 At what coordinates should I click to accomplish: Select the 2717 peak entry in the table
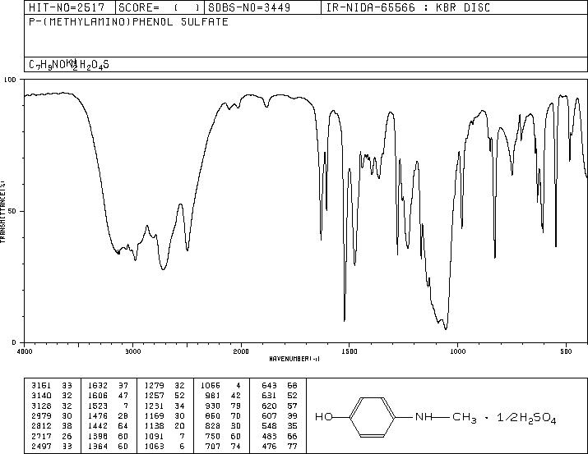[52, 437]
